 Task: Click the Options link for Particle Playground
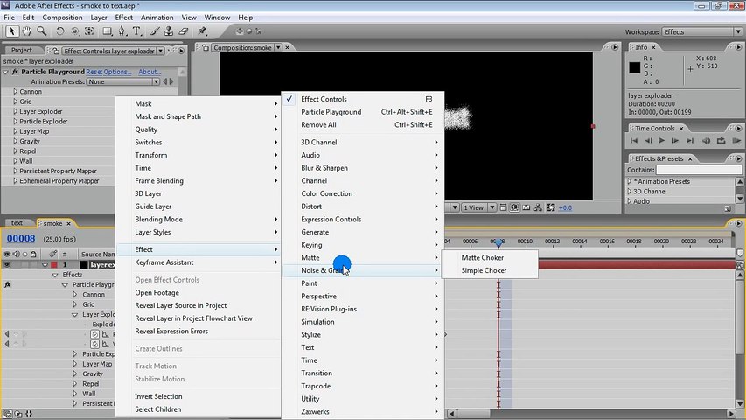click(x=117, y=72)
